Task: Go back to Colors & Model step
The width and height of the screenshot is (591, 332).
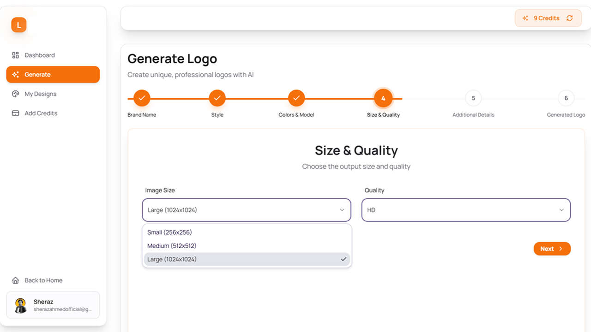Action: (296, 98)
